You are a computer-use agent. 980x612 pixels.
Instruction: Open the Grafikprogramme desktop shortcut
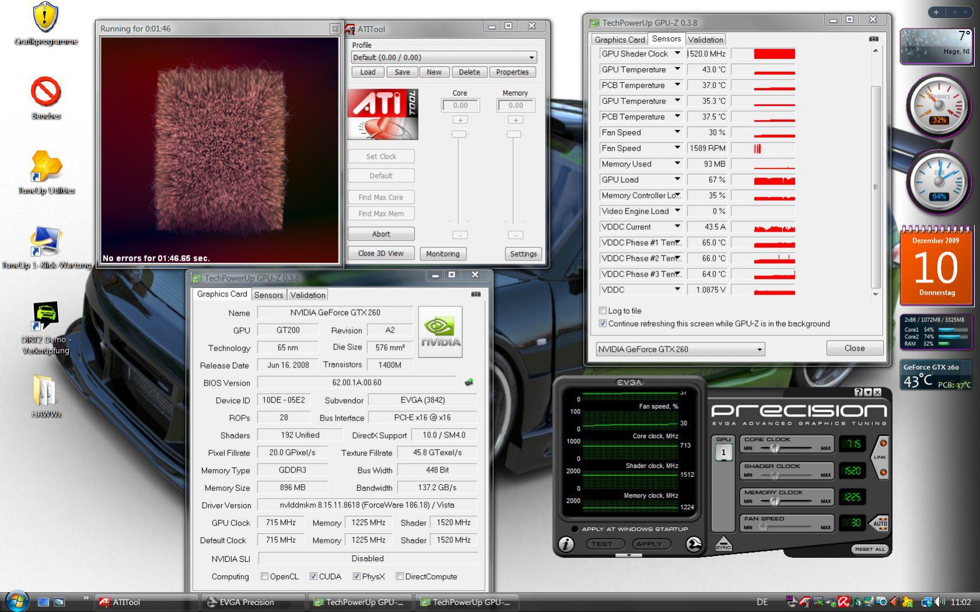coord(46,23)
